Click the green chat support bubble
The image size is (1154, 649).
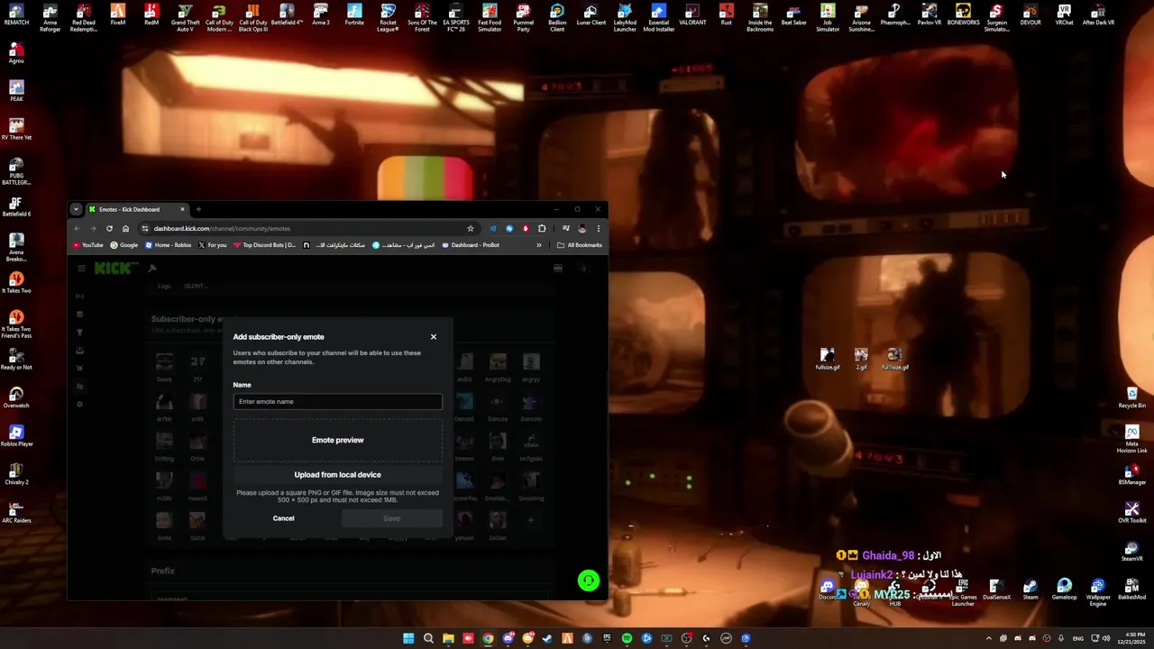[588, 581]
